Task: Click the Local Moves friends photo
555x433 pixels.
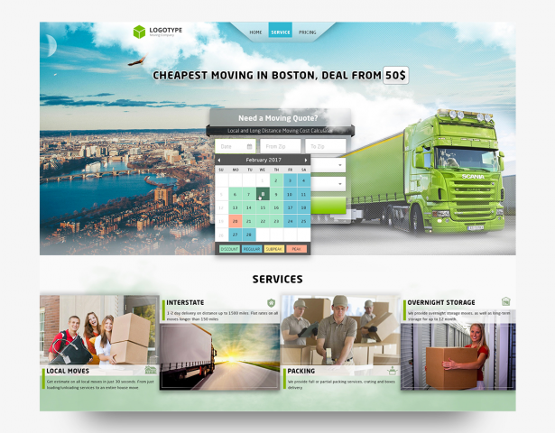Action: (99, 329)
